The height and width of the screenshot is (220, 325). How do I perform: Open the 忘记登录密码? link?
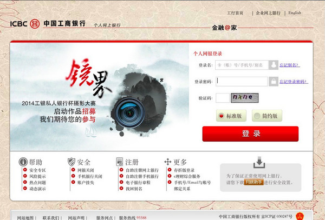pos(294,82)
